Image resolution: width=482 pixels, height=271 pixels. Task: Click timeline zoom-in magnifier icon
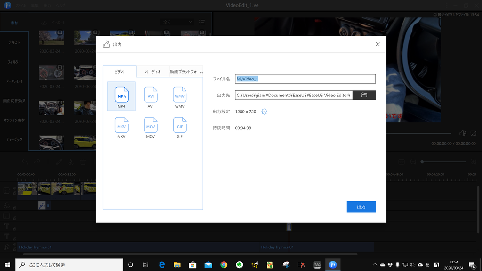tap(474, 162)
